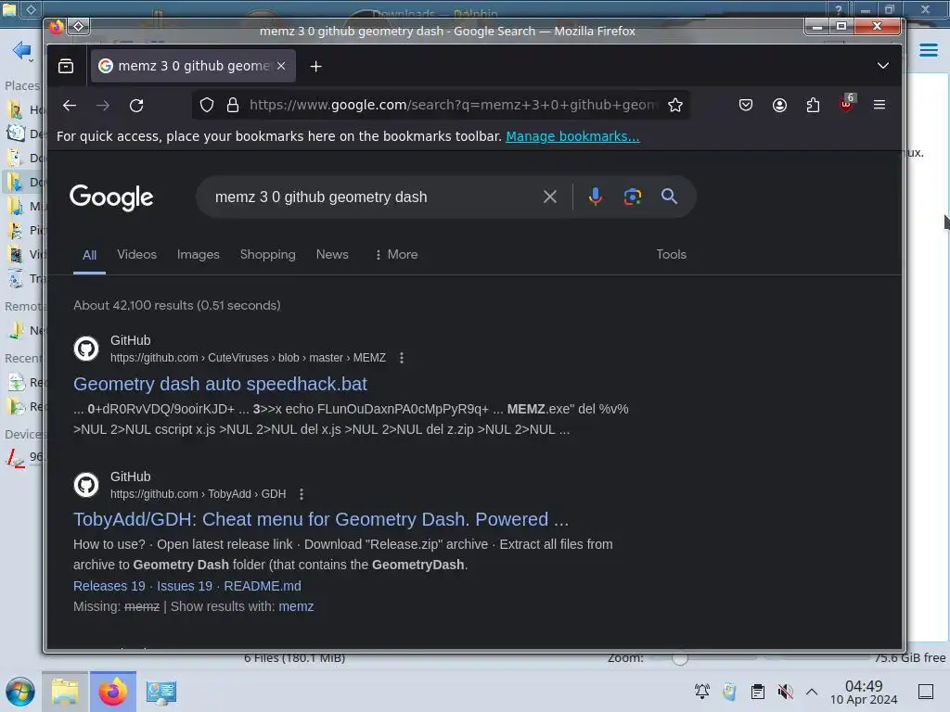The image size is (950, 712).
Task: Close the memz search tab
Action: coord(281,66)
